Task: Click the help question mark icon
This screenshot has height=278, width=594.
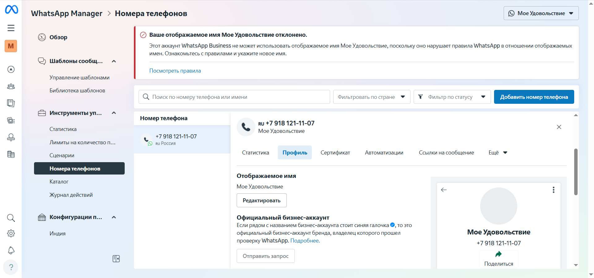Action: (11, 267)
